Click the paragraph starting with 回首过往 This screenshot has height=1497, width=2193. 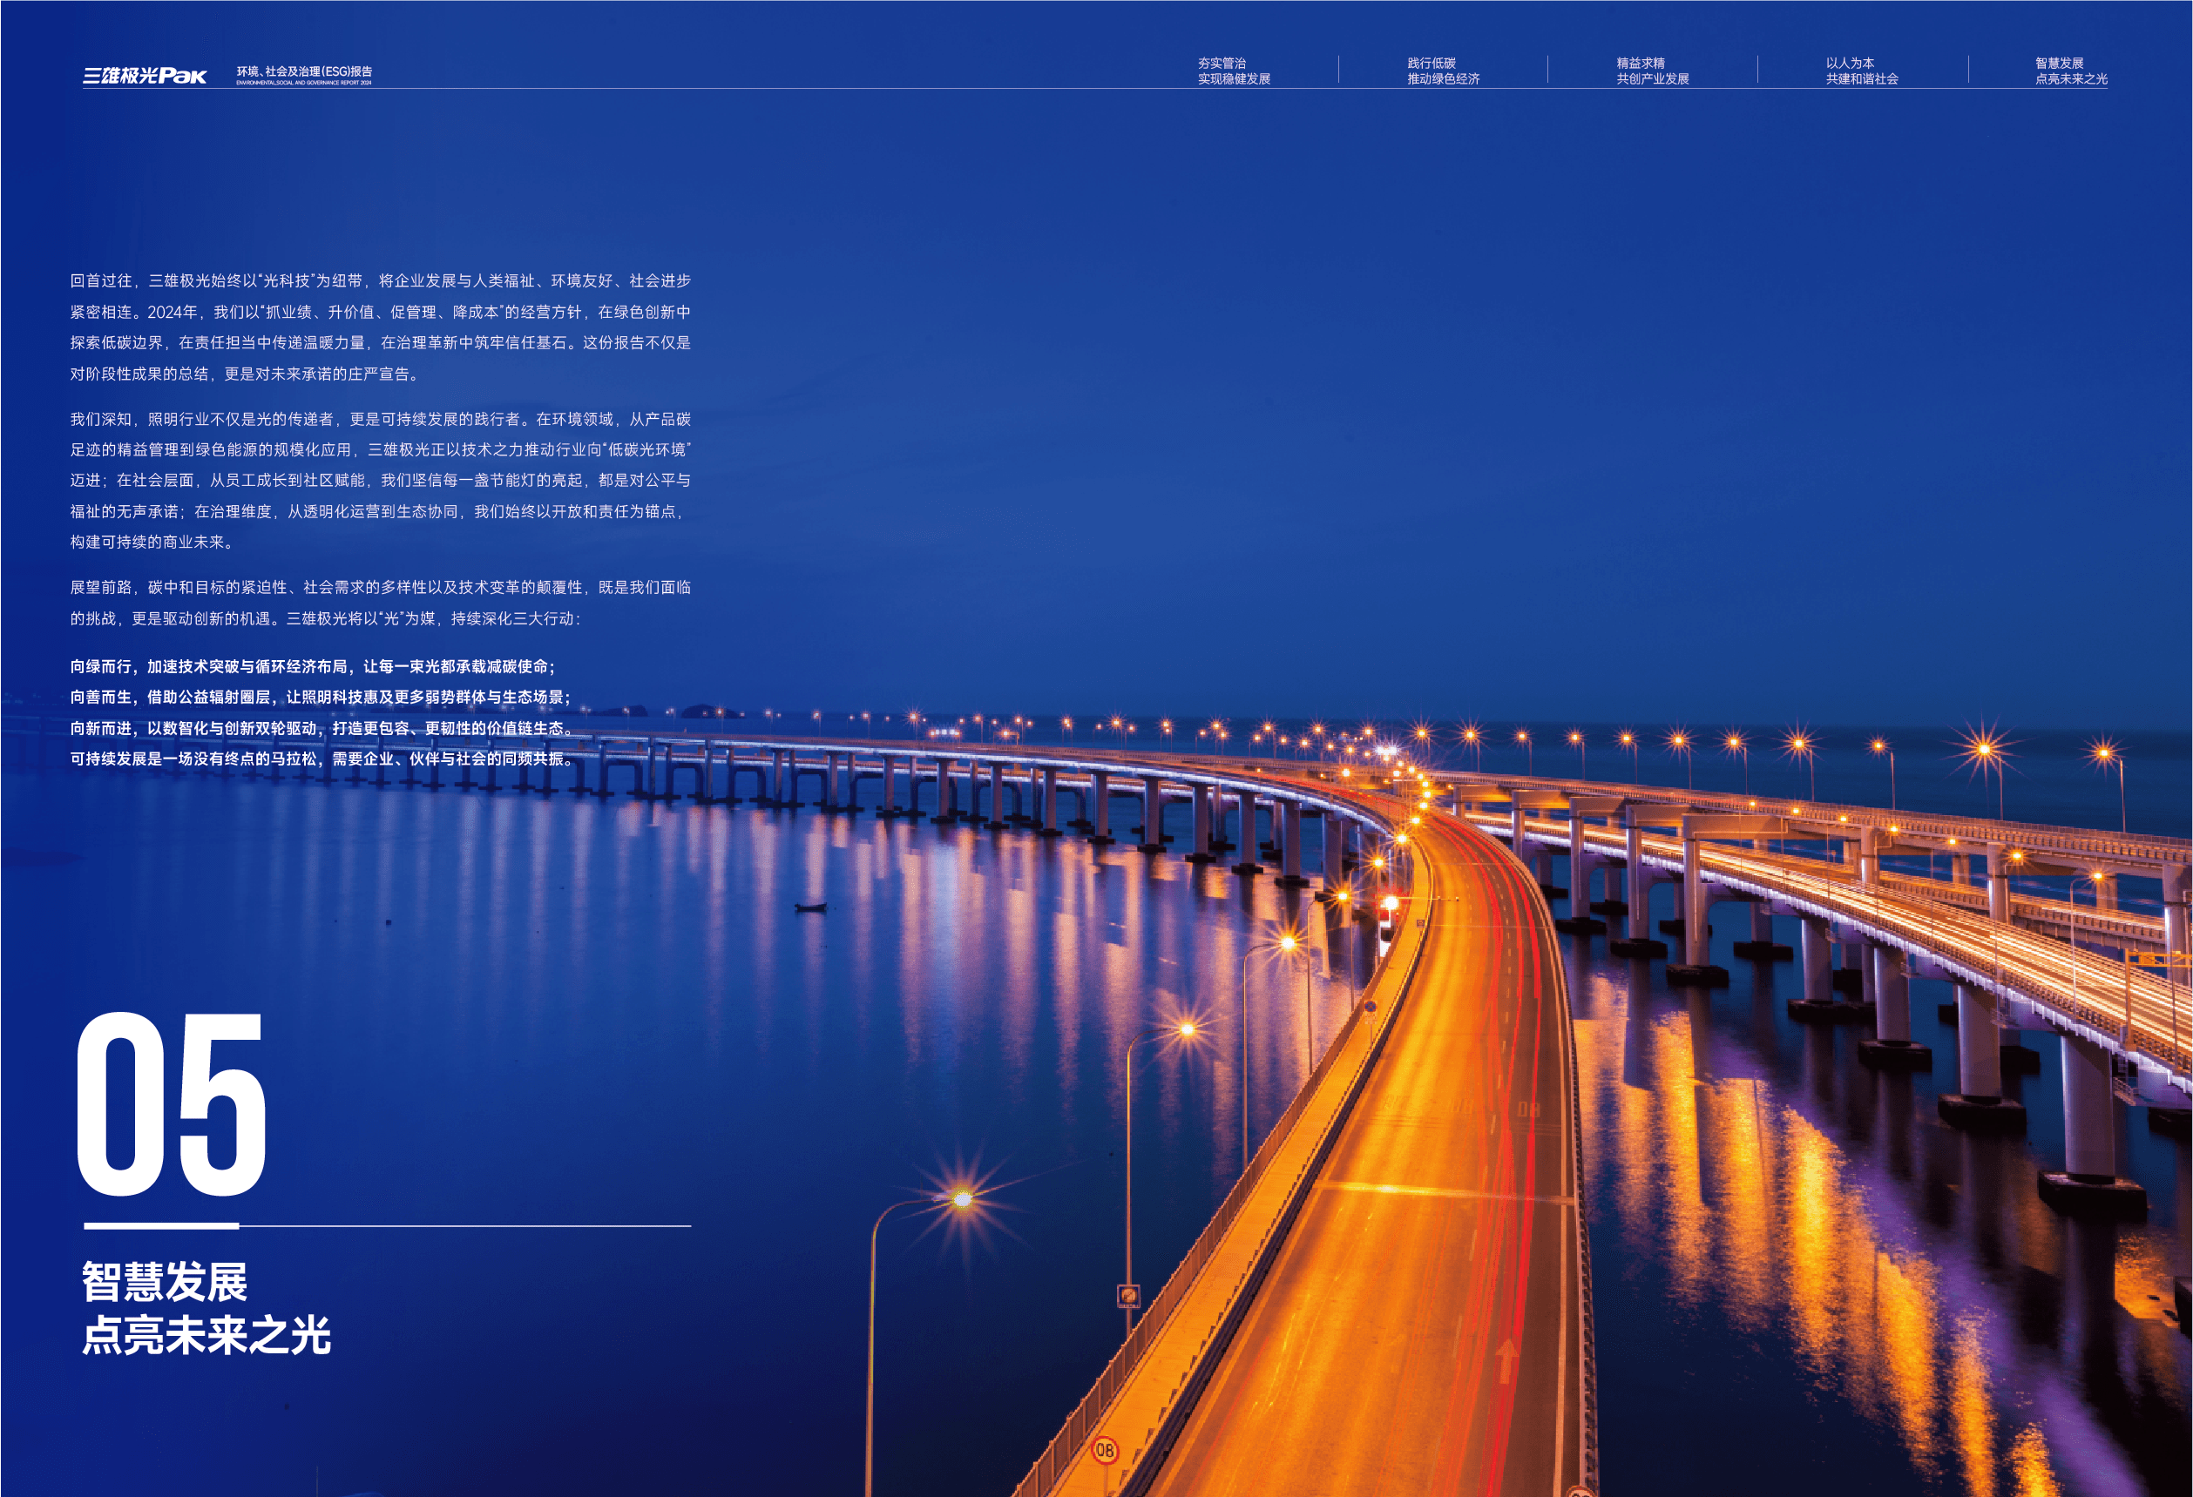click(x=380, y=327)
